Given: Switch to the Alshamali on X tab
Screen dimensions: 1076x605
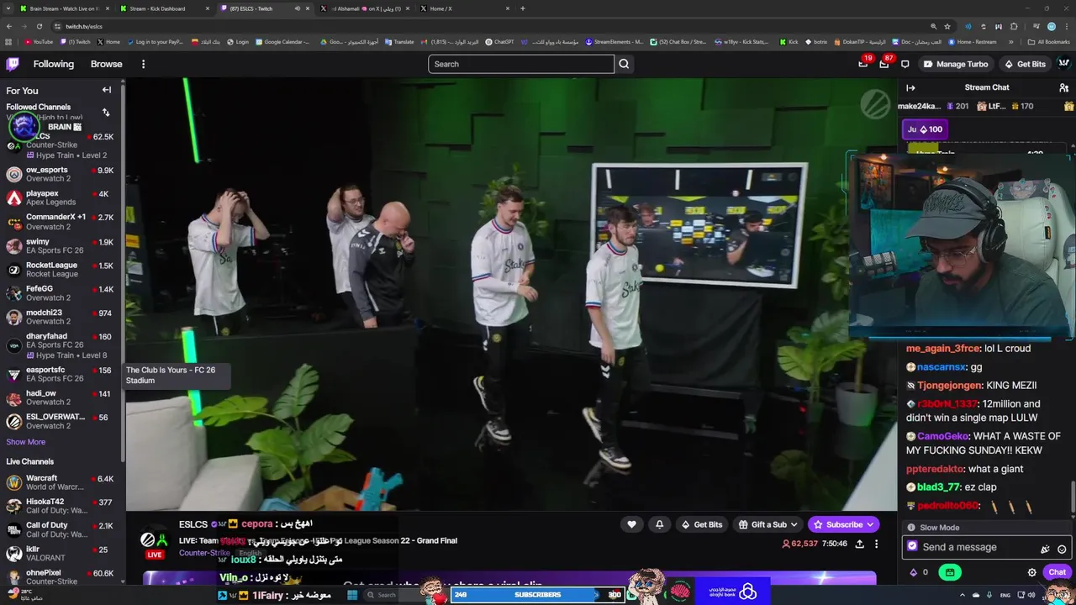Looking at the screenshot, I should pos(364,8).
